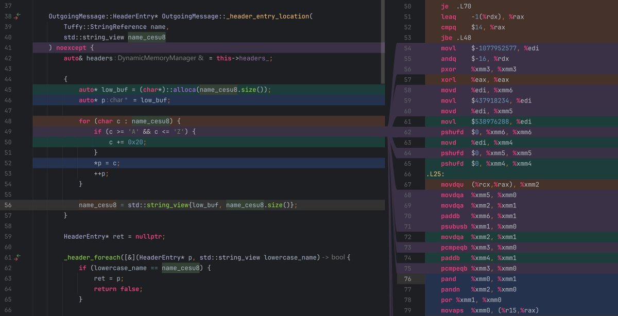Image resolution: width=618 pixels, height=316 pixels.
Task: Click the 'movaps %xmm0, (%r15,%rax)' instruction
Action: (x=490, y=311)
